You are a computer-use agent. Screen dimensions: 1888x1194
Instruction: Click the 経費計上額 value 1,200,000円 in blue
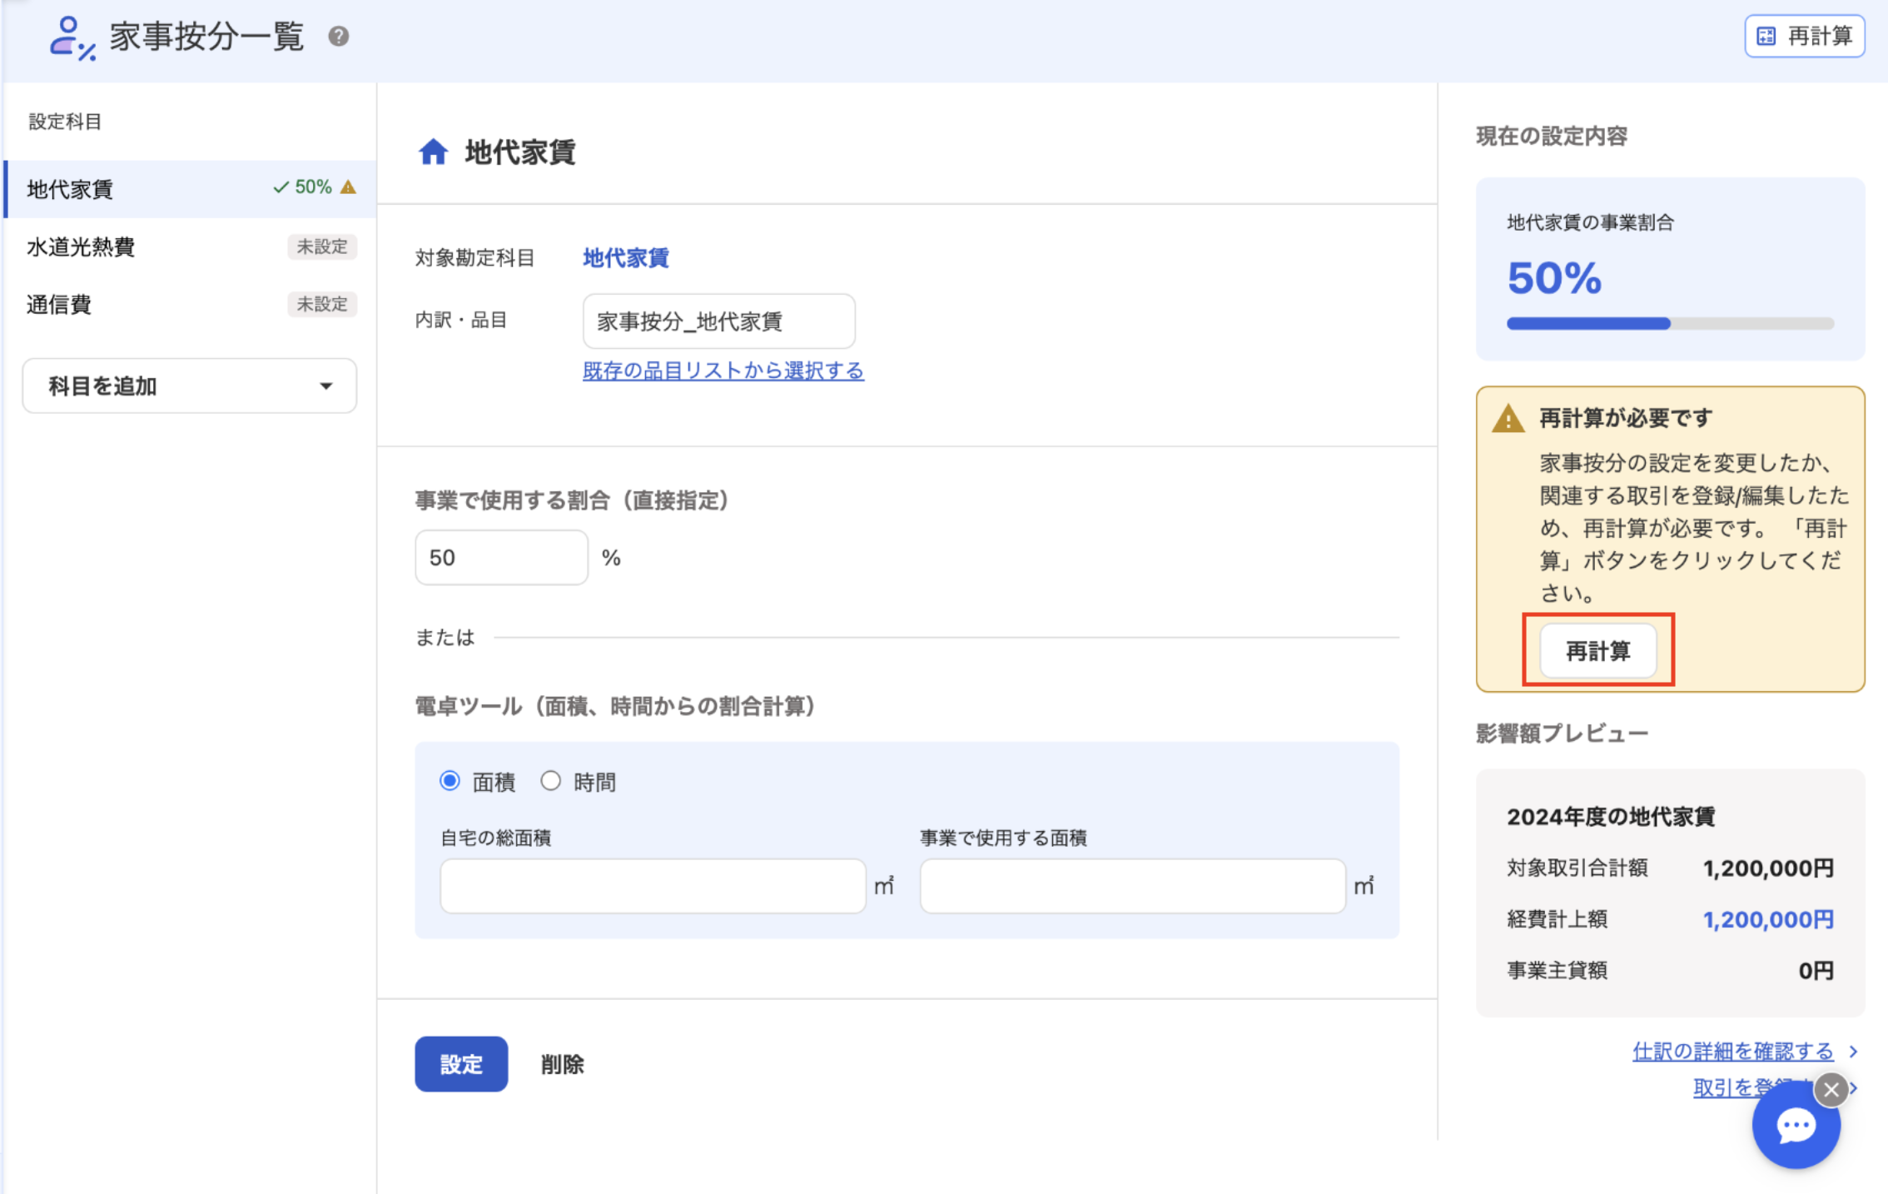(1768, 919)
